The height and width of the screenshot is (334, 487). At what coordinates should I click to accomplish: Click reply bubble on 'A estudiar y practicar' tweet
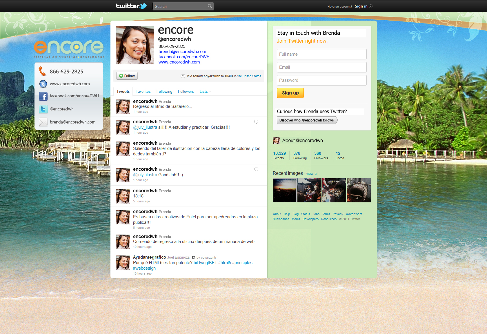pyautogui.click(x=256, y=122)
